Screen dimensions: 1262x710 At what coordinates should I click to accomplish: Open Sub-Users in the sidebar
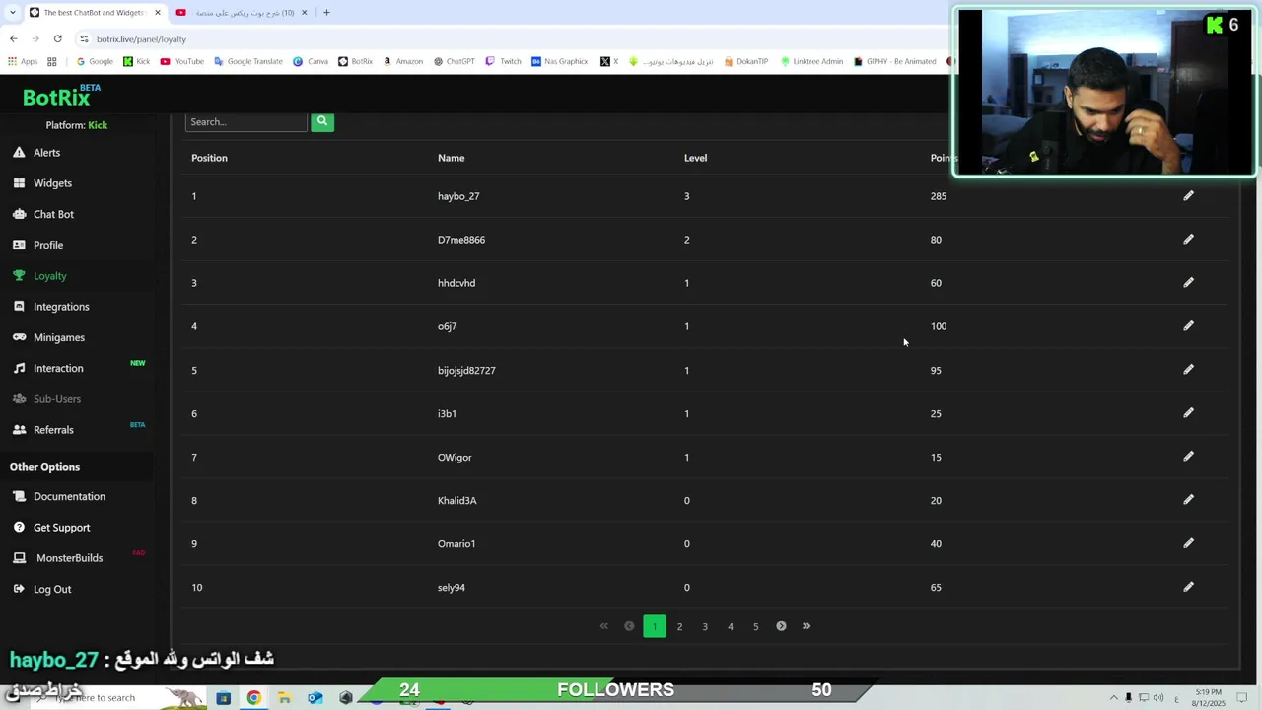[x=57, y=399]
